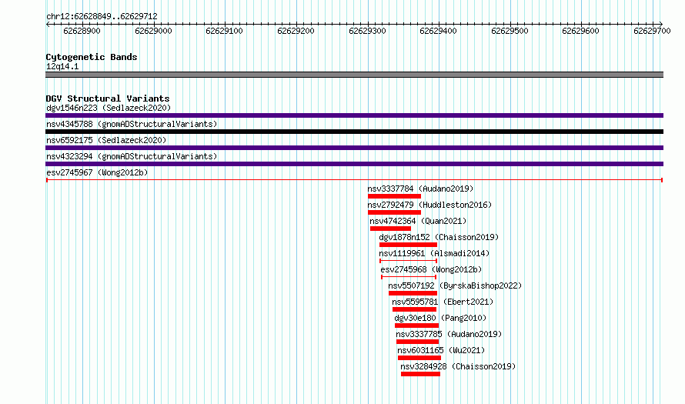The height and width of the screenshot is (404, 685).
Task: Click ruler coordinate 62628900
Action: (x=82, y=31)
